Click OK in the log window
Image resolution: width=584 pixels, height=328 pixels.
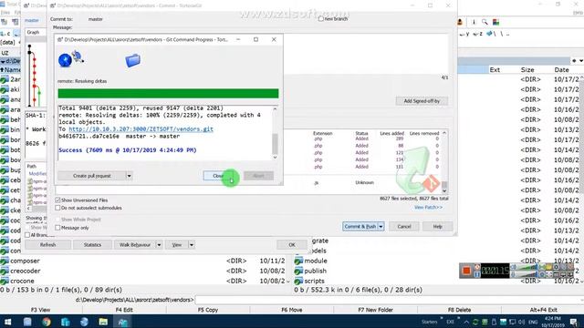click(x=292, y=245)
